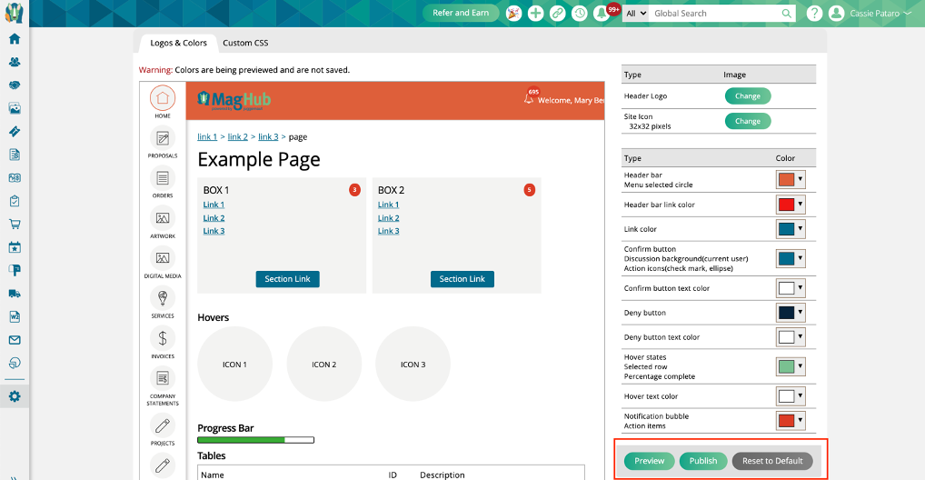Open the envelope mail icon in sidebar
The image size is (925, 480).
pyautogui.click(x=14, y=340)
